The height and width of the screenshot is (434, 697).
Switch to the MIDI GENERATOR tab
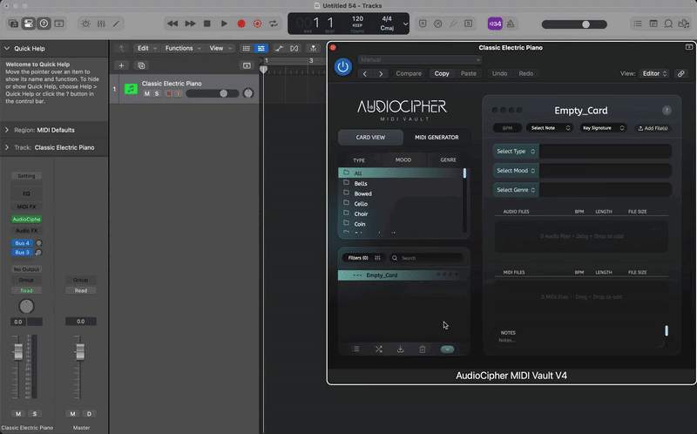pos(436,138)
